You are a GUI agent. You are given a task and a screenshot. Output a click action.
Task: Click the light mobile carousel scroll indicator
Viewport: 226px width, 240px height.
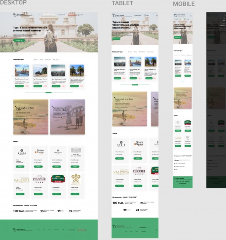(183, 81)
